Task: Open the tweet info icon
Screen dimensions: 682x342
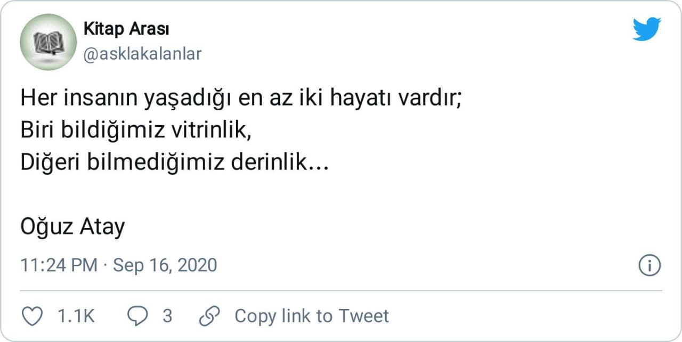Action: pos(649,265)
